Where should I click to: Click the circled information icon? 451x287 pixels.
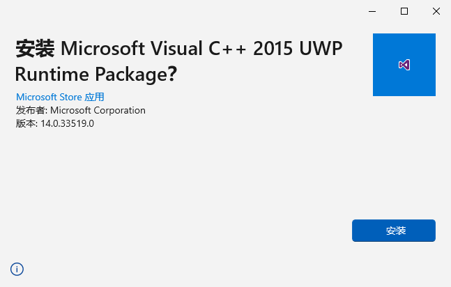17,269
